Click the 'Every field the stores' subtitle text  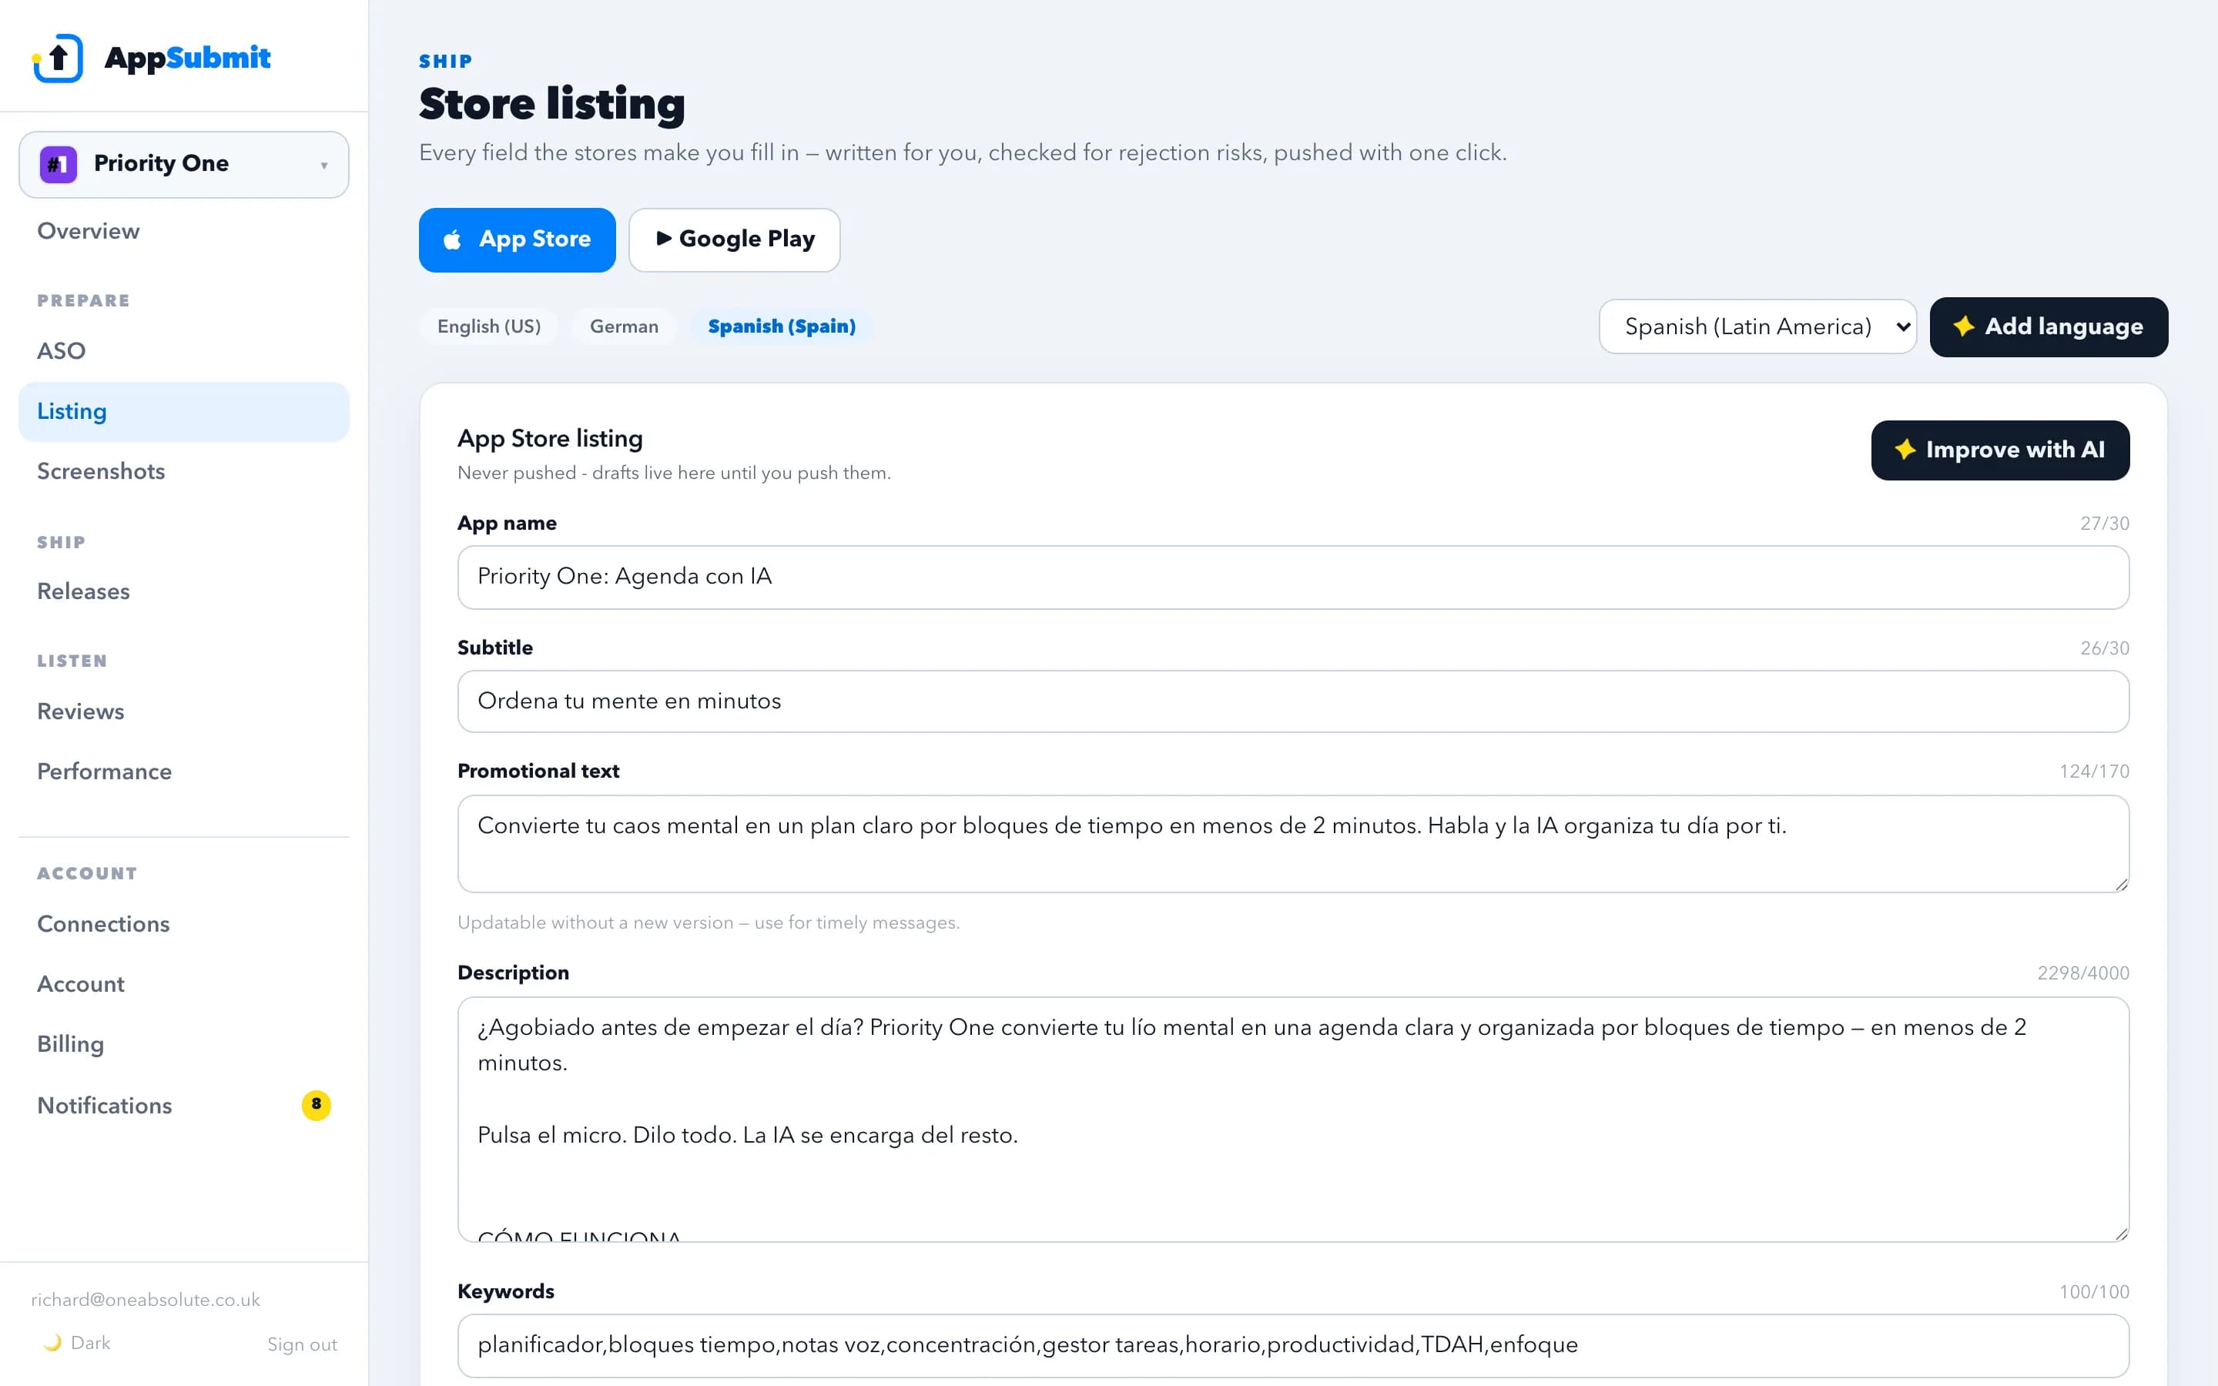pos(963,152)
